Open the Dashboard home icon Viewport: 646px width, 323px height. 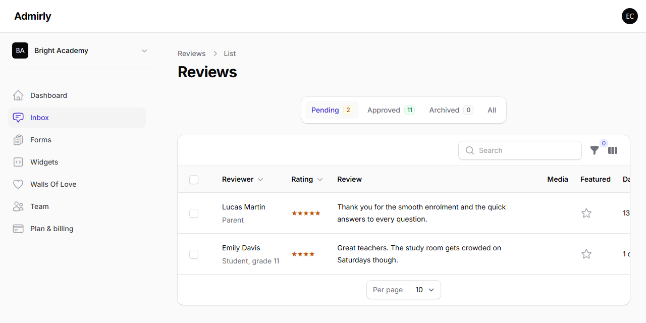point(18,95)
